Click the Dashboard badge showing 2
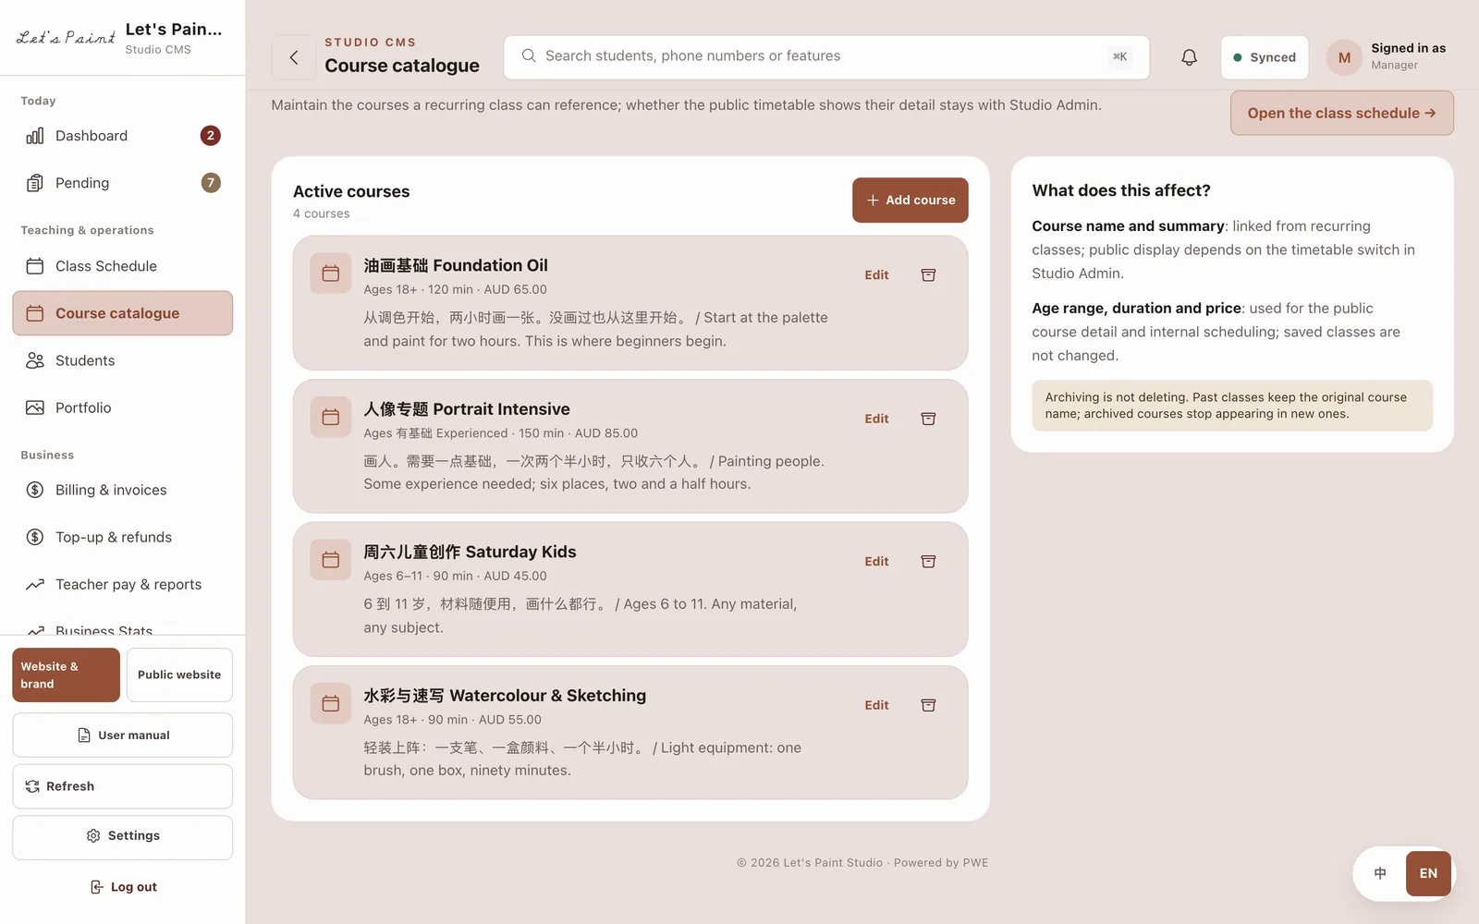1479x924 pixels. [x=211, y=136]
